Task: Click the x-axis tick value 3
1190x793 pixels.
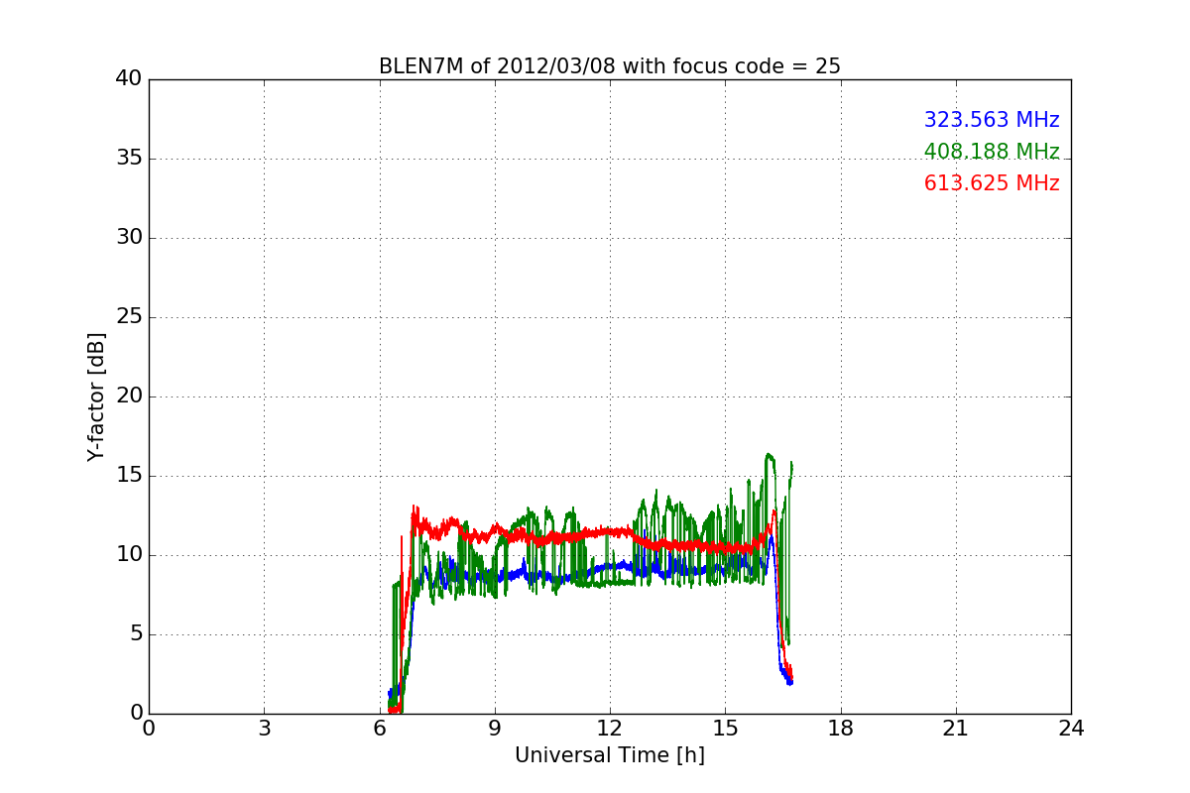Action: [264, 729]
